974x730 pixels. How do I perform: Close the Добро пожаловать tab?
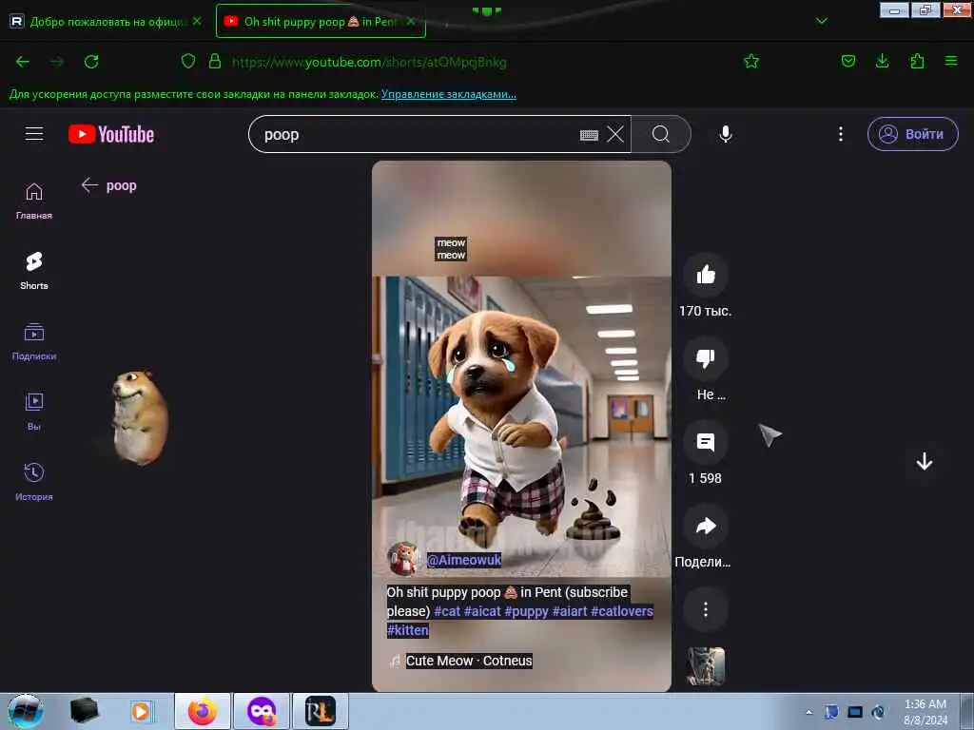tap(197, 21)
